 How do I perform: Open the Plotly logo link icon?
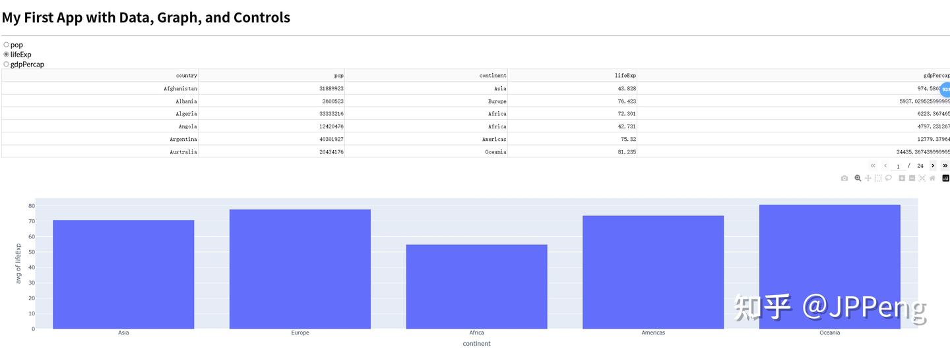coord(946,178)
